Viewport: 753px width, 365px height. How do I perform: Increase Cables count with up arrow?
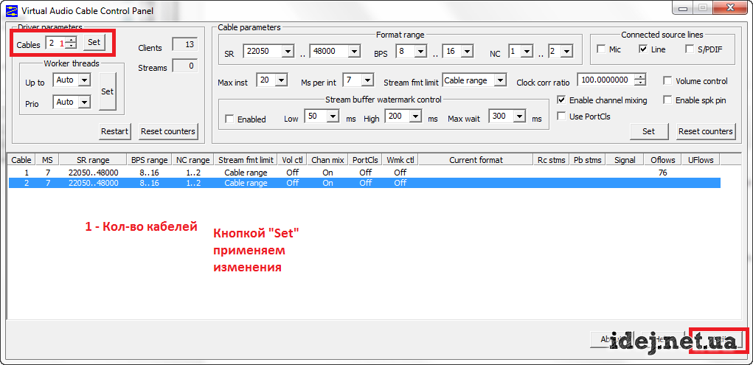(71, 39)
